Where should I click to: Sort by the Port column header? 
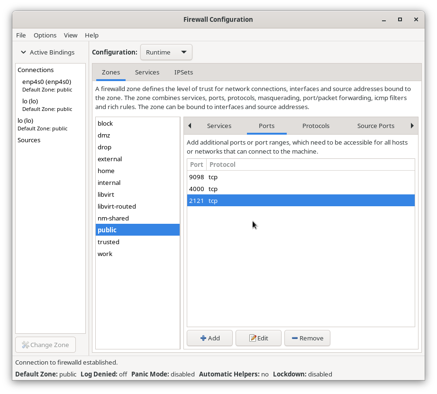(x=197, y=165)
